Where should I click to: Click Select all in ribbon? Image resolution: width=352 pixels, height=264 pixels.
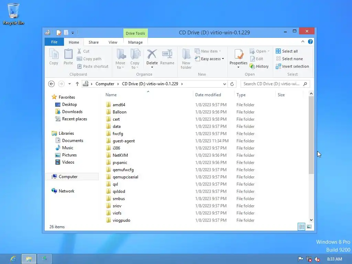(x=287, y=51)
